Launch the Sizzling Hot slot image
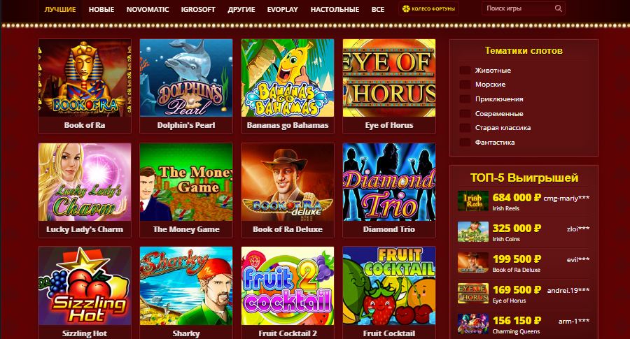 (85, 286)
